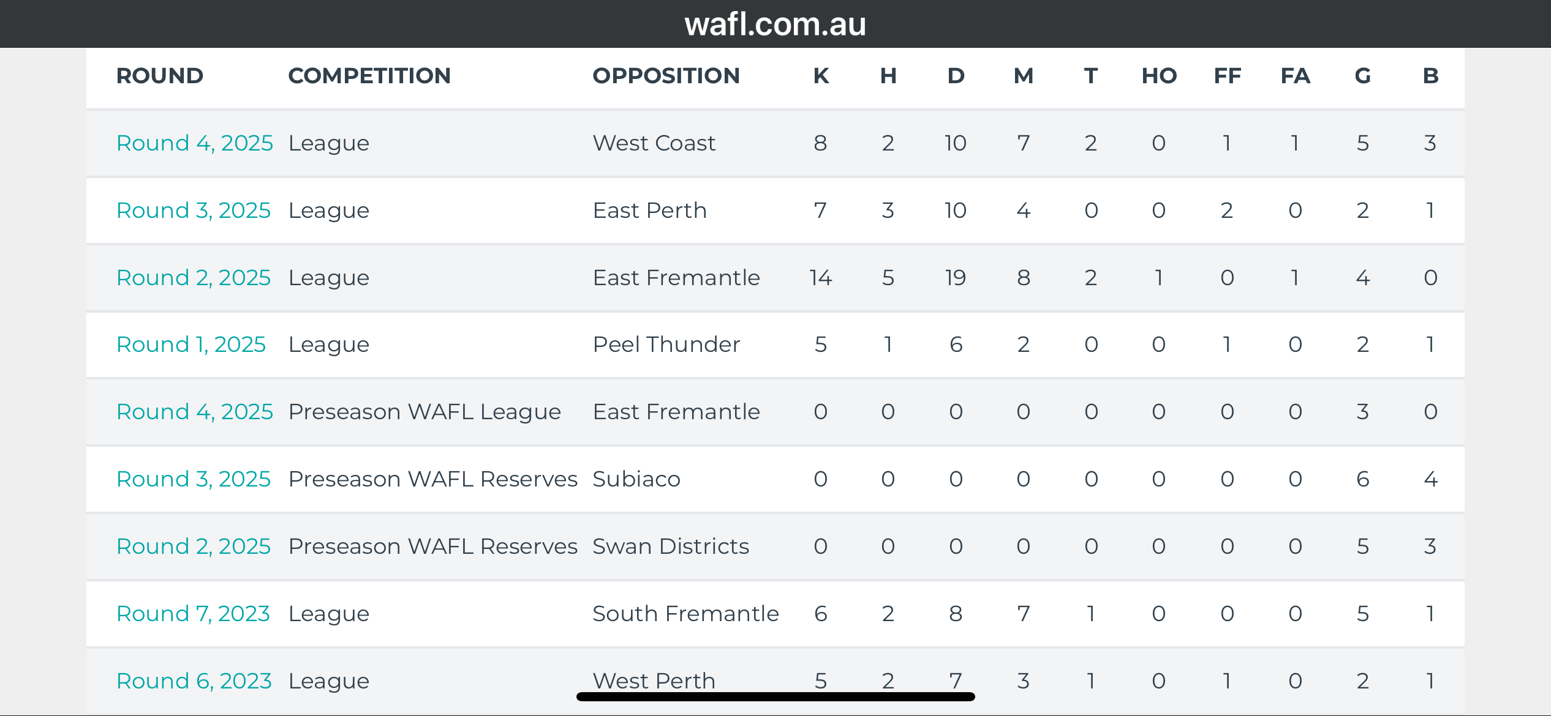Open Round 2, 2025 Swan Districts link
Screen dimensions: 1551x716
click(x=194, y=546)
